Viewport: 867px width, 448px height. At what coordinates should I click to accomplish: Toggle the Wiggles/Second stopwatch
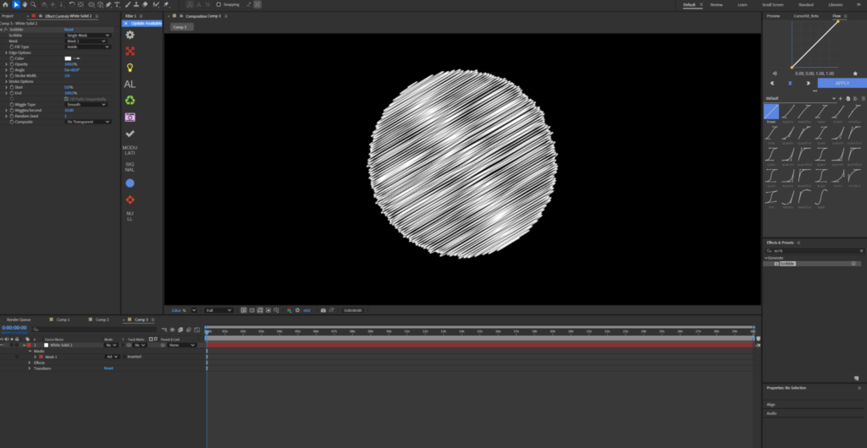[11, 111]
